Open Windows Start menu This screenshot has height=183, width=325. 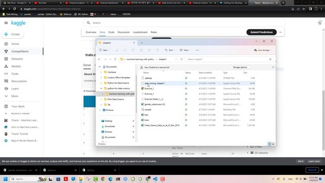click(x=6, y=179)
